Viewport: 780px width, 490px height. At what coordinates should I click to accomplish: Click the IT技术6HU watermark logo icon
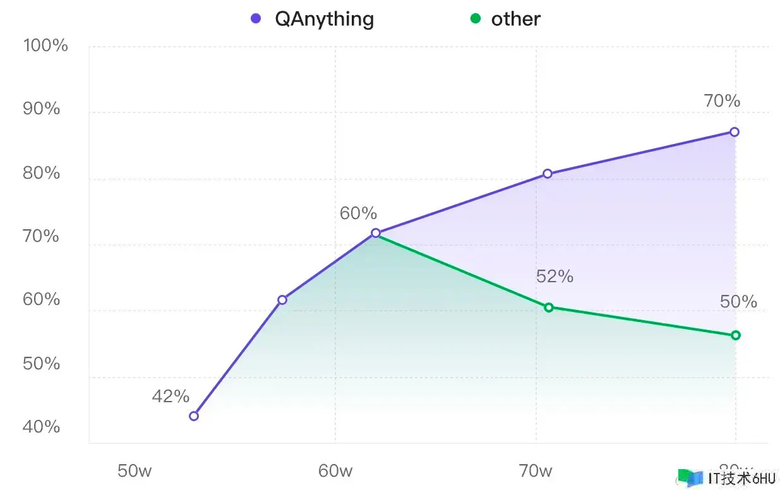(x=690, y=478)
